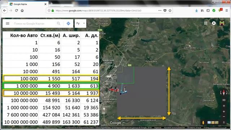Open the map-style imagery thumbnail
231x130 pixels.
coord(217,122)
